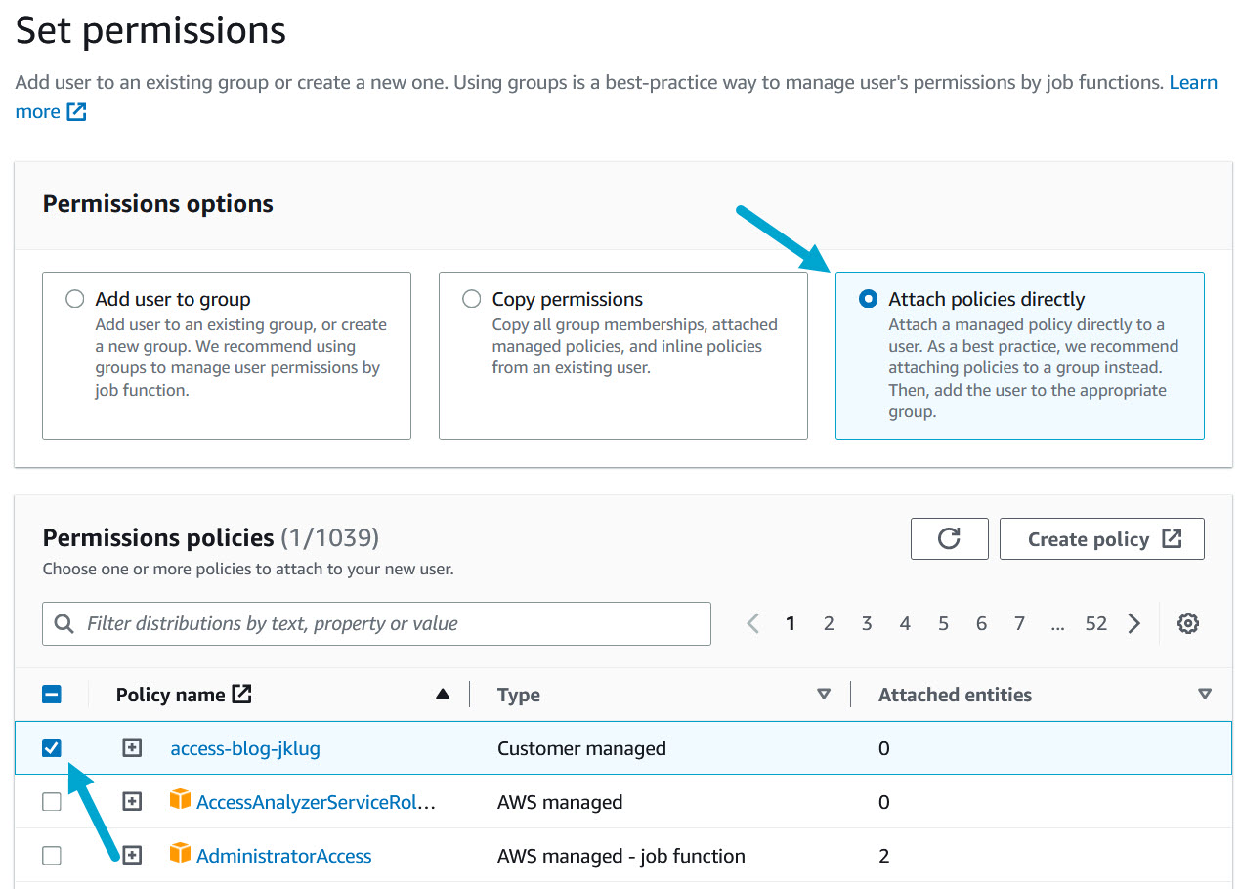This screenshot has width=1240, height=889.
Task: Jump to page 52 of policies
Action: [x=1095, y=623]
